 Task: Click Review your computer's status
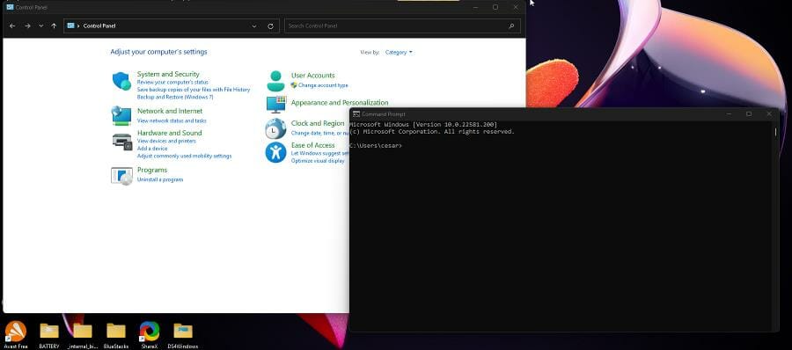[172, 82]
